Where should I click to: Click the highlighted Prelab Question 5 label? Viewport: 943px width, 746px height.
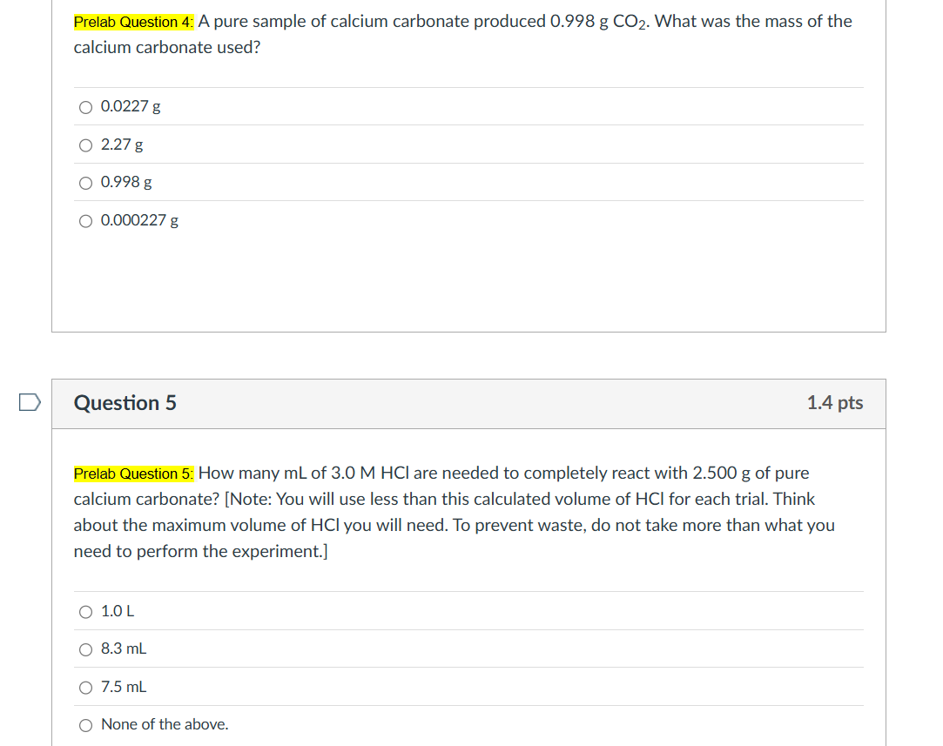pos(132,473)
